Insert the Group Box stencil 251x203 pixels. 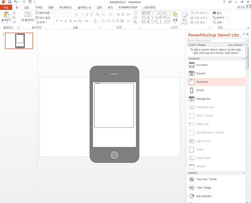216,82
